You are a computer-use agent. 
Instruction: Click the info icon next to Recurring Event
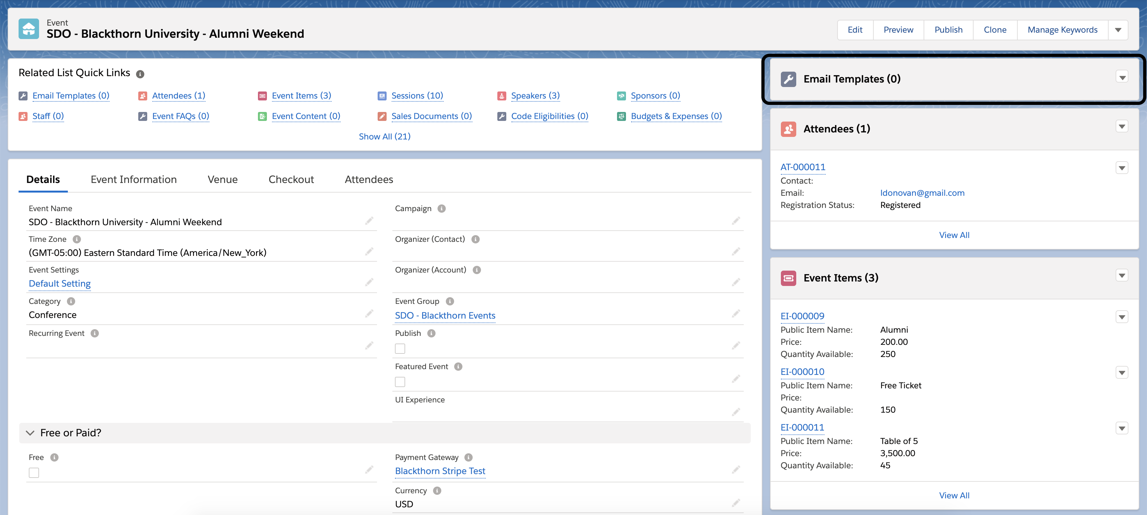click(94, 333)
